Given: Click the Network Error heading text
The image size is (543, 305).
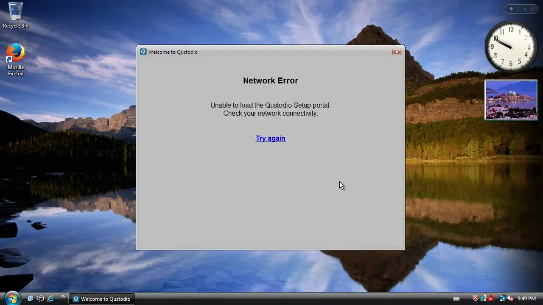Looking at the screenshot, I should coord(271,80).
